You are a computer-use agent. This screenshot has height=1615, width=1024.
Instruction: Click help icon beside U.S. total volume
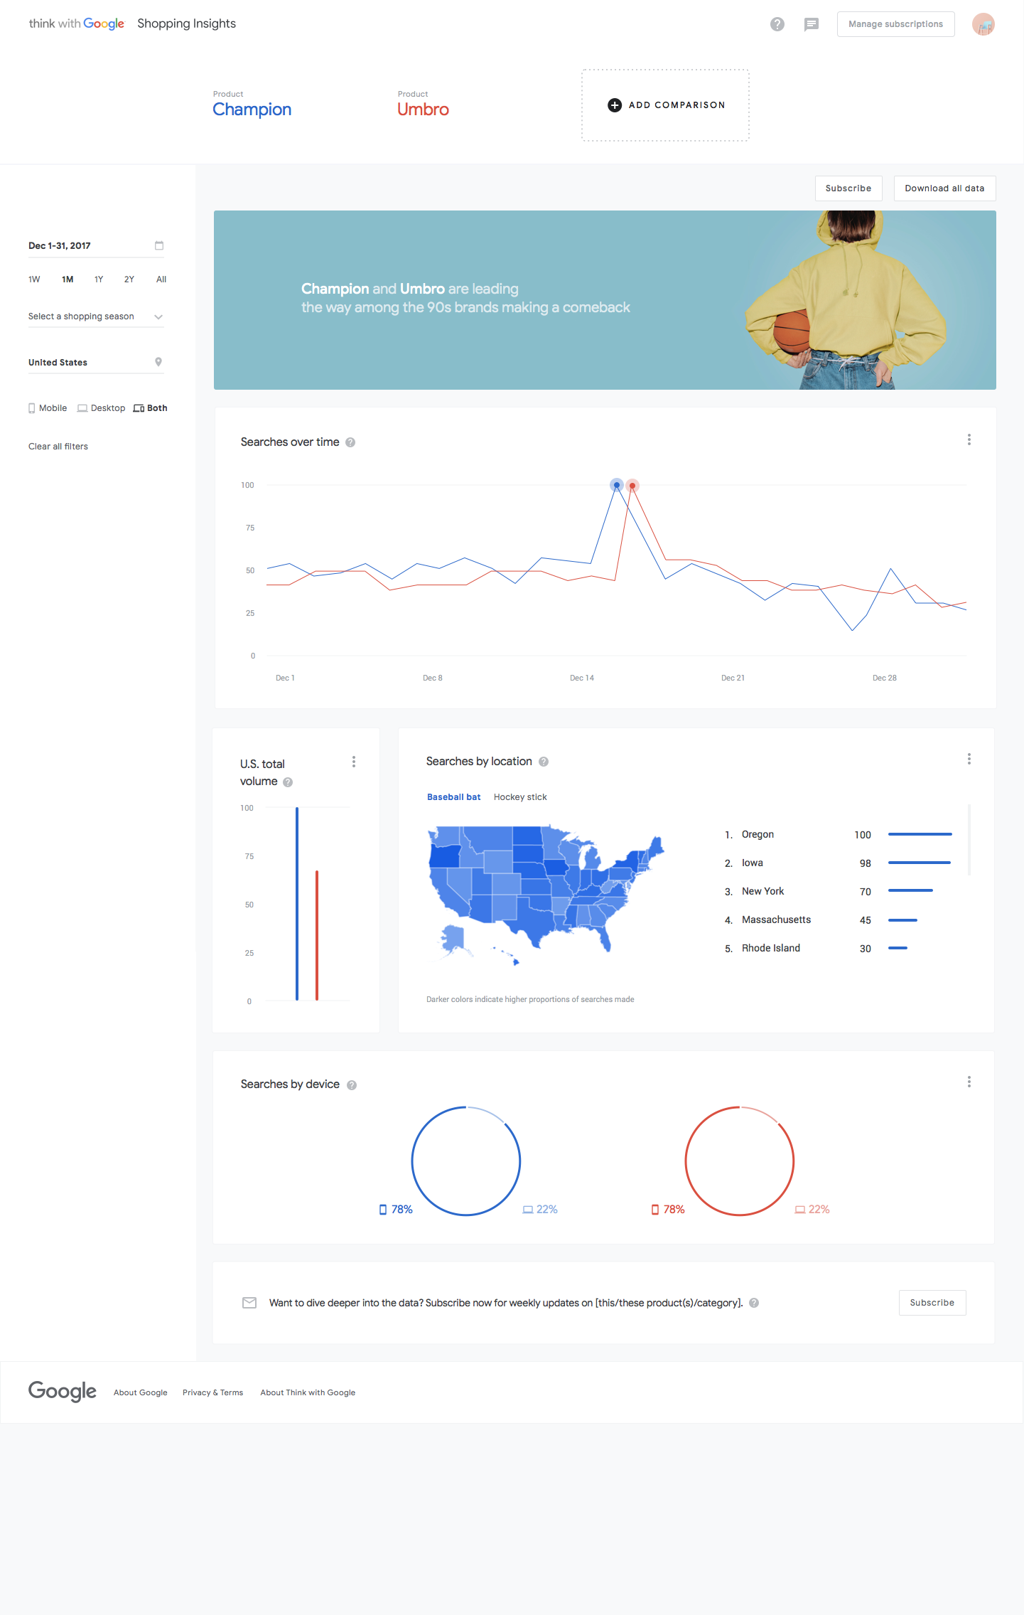pyautogui.click(x=288, y=782)
